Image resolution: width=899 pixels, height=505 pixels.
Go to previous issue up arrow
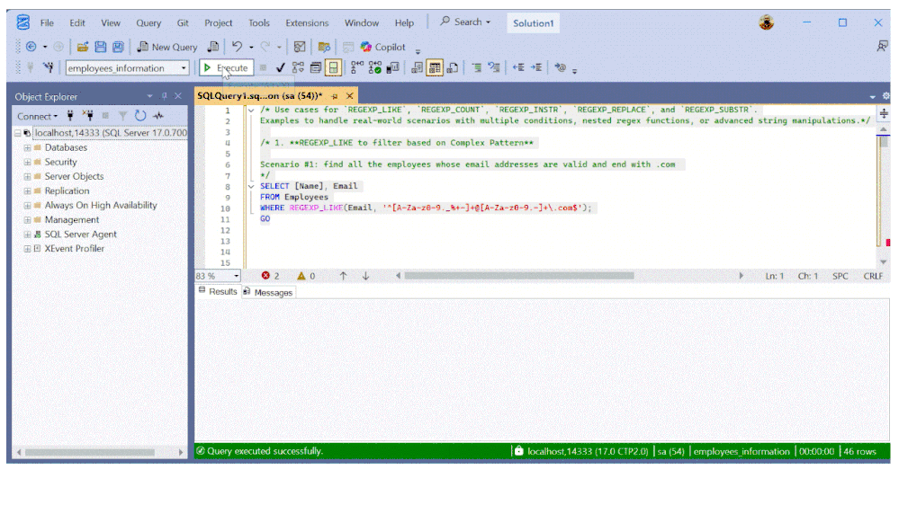(343, 276)
